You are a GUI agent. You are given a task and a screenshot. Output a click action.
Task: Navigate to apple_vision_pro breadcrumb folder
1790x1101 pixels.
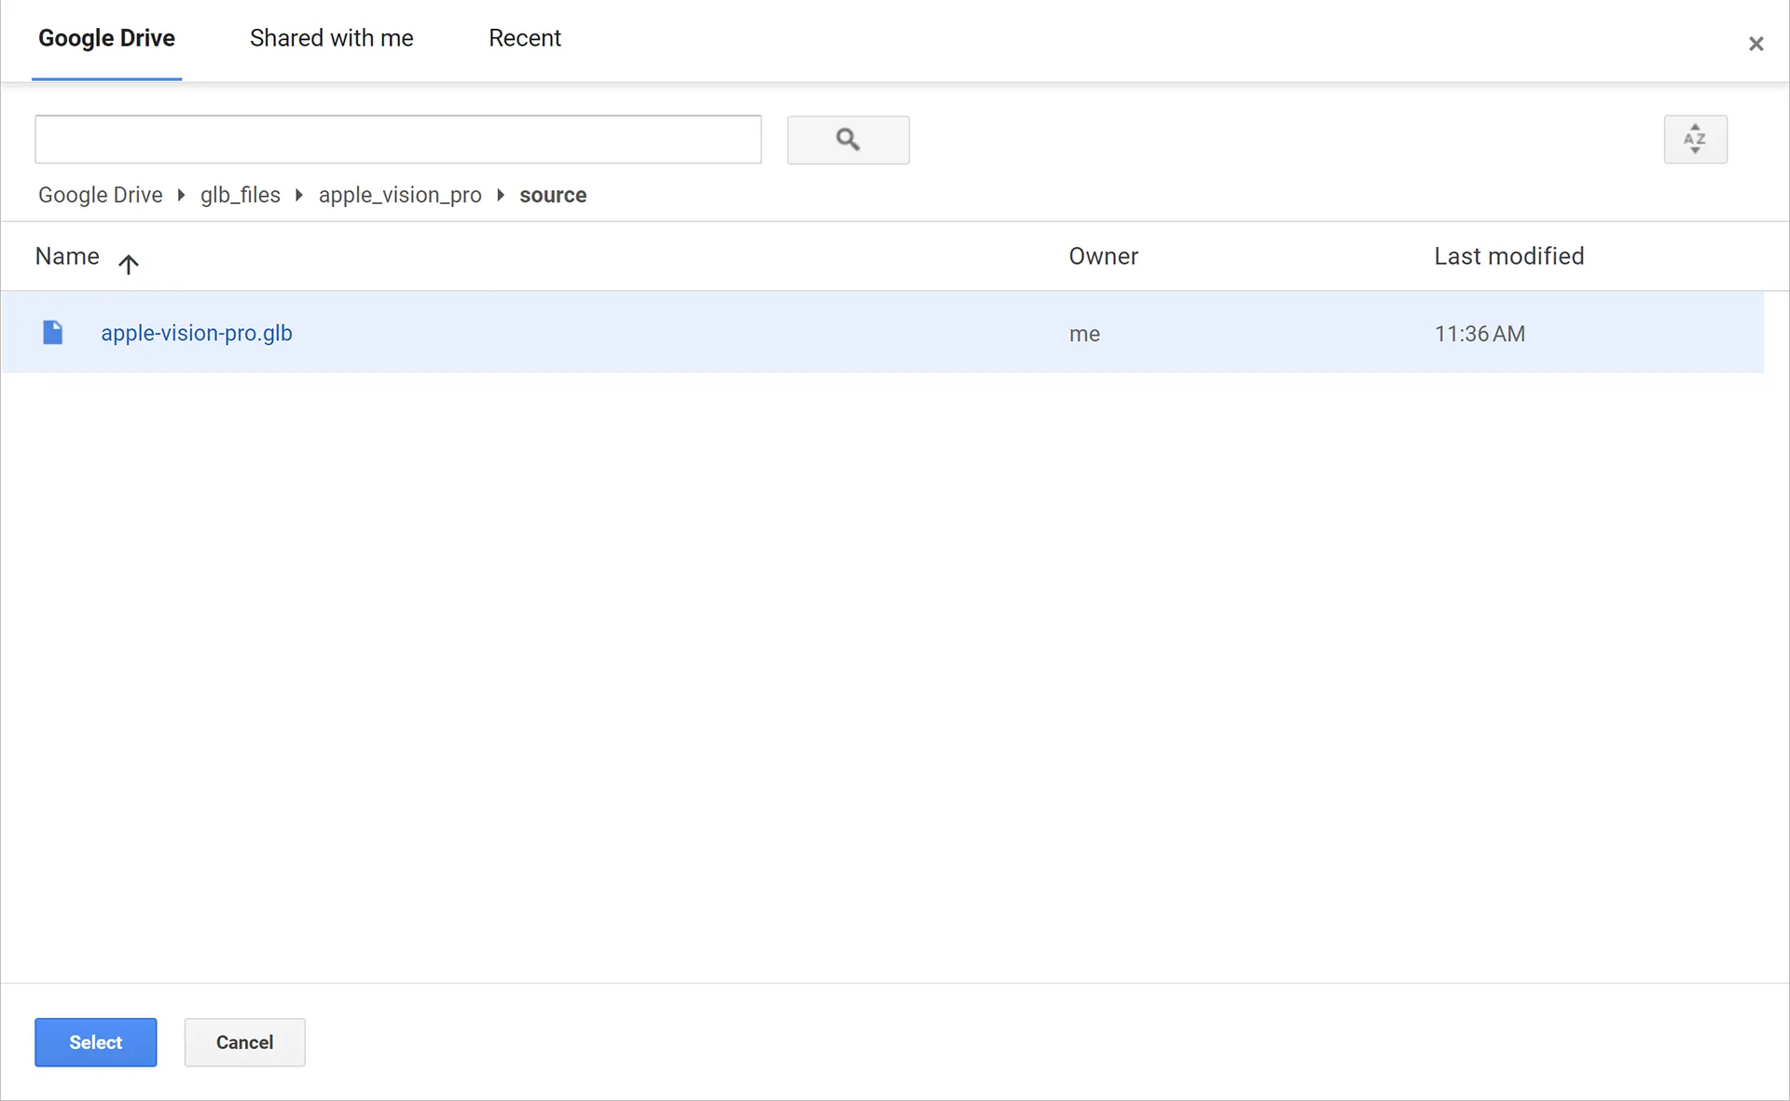point(400,195)
